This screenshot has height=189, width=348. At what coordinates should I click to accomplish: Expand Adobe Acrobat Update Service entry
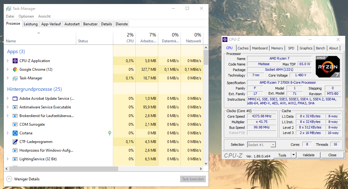pyautogui.click(x=7, y=99)
